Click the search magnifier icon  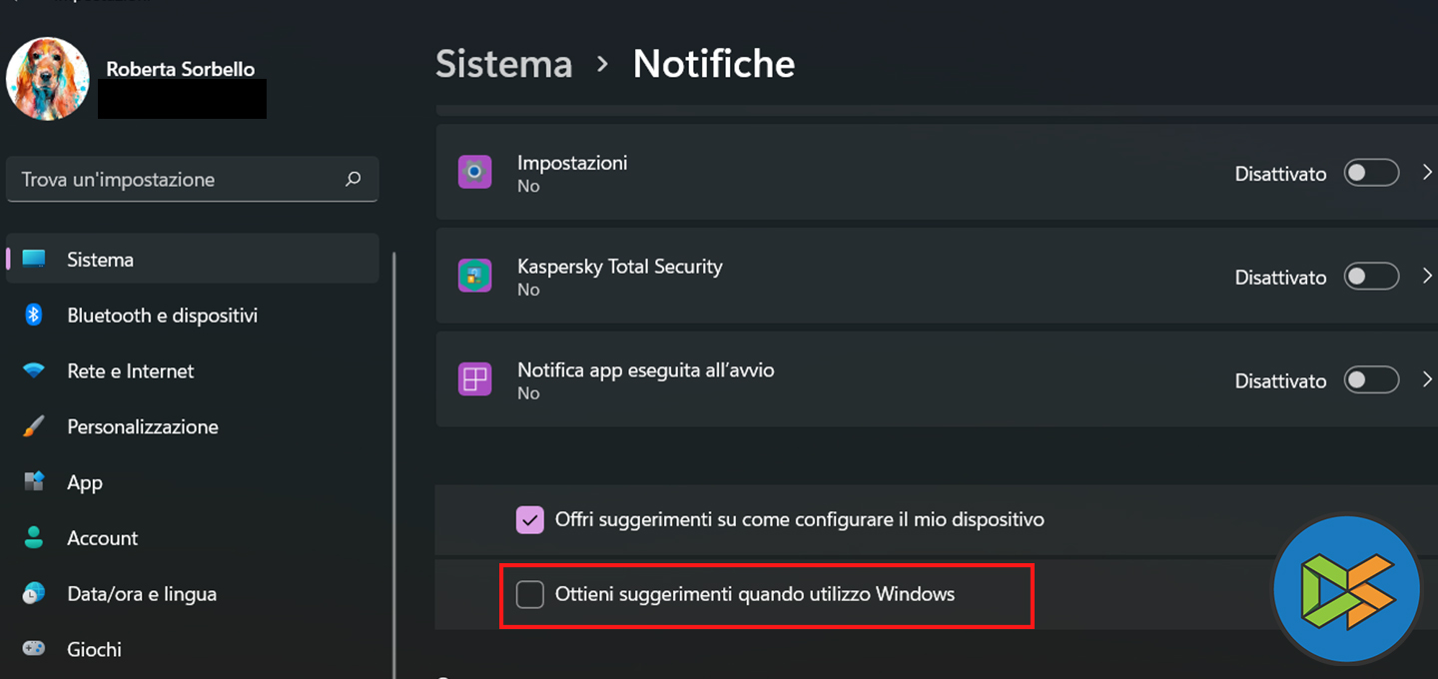pos(353,180)
